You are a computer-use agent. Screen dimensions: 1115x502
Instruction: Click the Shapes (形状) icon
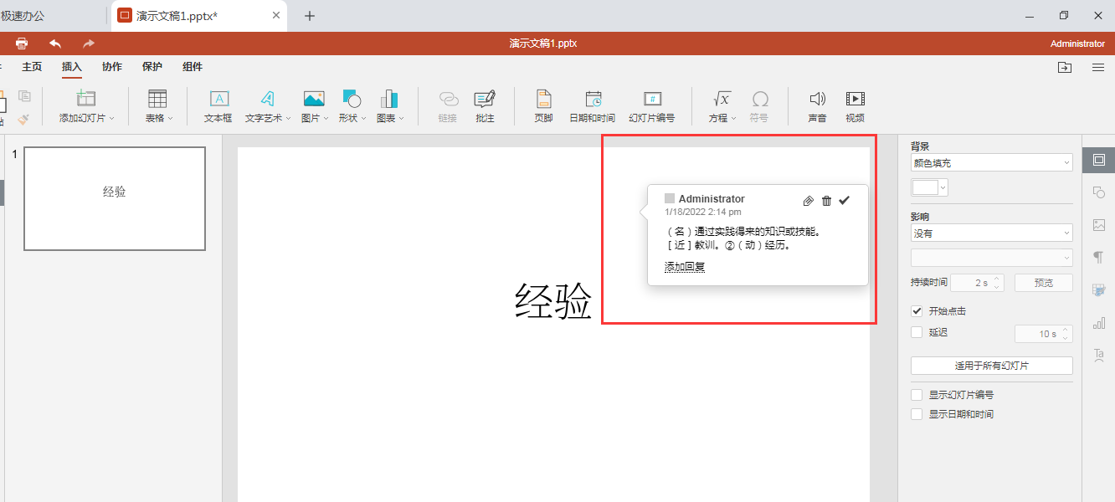pyautogui.click(x=352, y=99)
